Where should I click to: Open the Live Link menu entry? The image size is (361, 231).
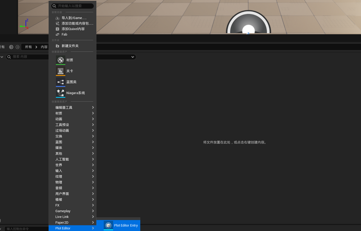tap(62, 217)
